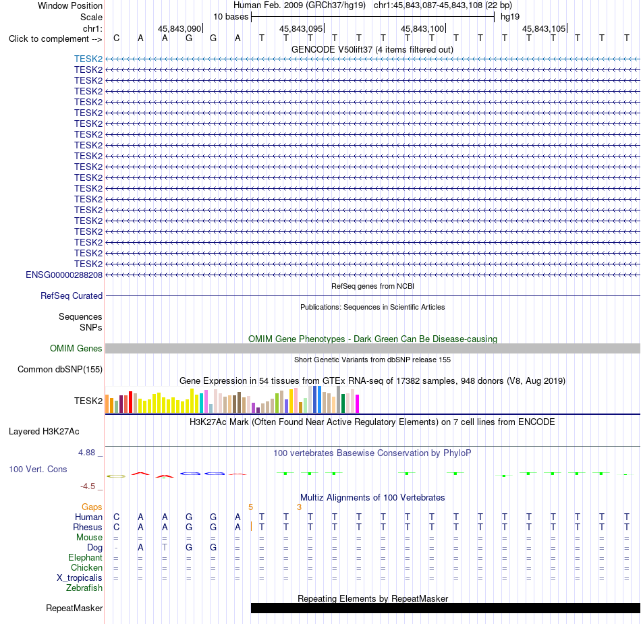
Task: Click the orange insertion bar in Rhesus row
Action: (251, 527)
